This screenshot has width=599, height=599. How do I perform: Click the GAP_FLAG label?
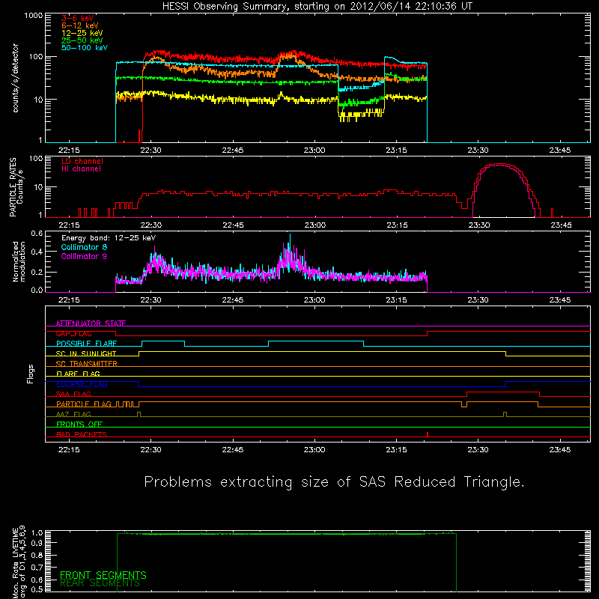pyautogui.click(x=73, y=333)
